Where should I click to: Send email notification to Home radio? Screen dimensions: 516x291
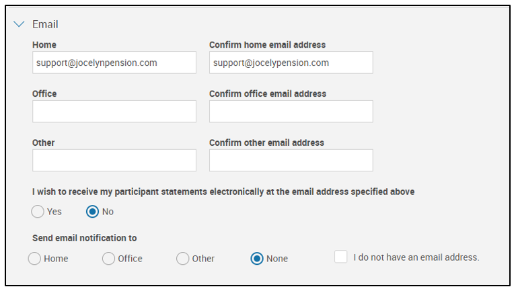point(35,259)
